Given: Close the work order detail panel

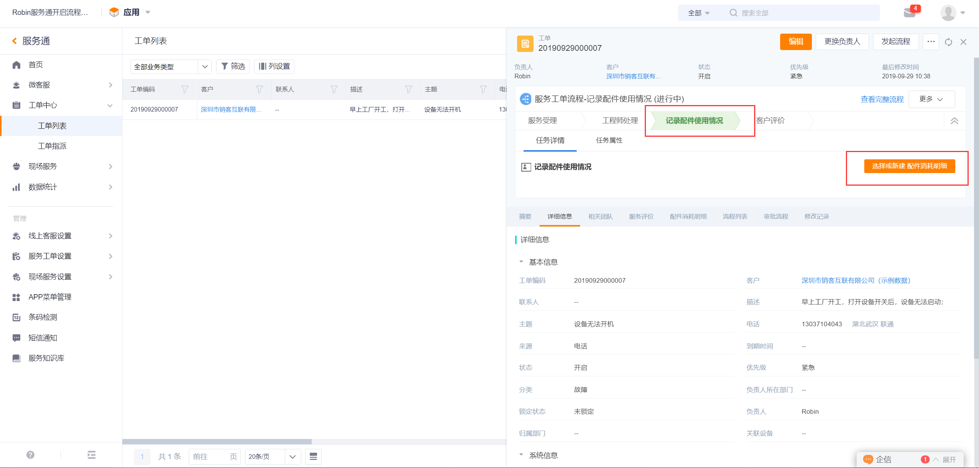Looking at the screenshot, I should [x=963, y=42].
